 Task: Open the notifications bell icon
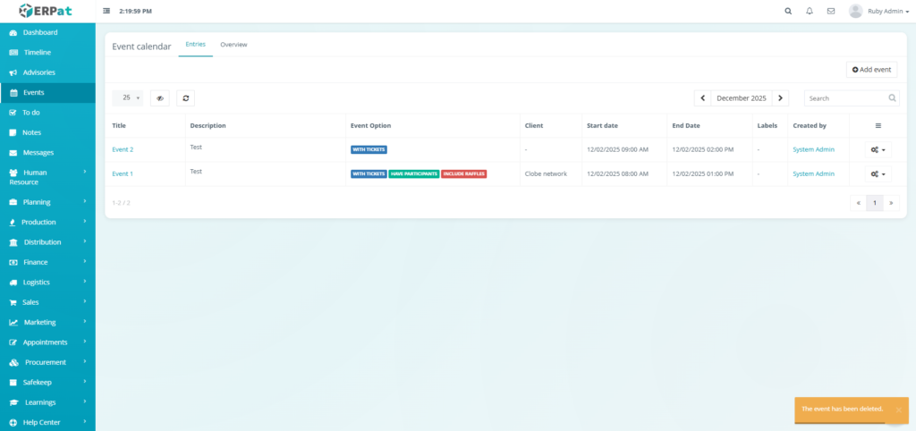(810, 12)
